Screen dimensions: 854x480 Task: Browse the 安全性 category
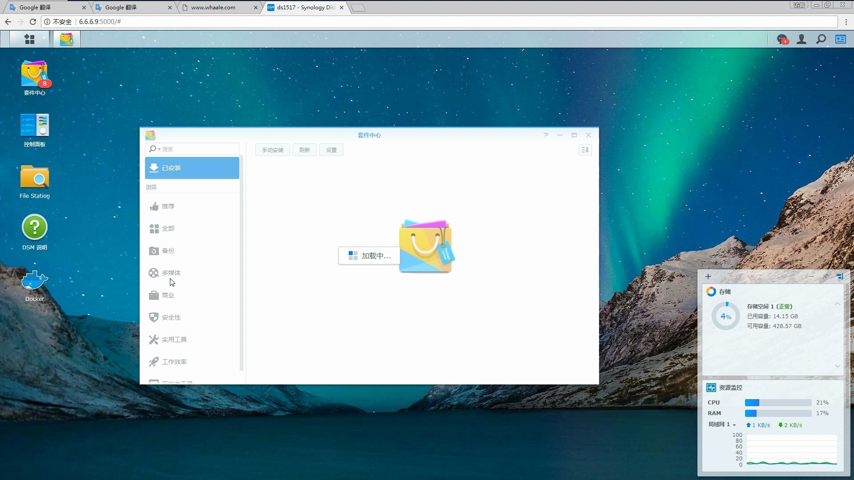tap(192, 317)
